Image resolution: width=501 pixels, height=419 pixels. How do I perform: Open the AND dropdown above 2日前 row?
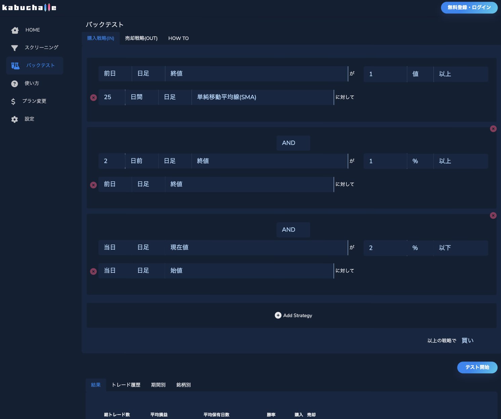pos(293,143)
